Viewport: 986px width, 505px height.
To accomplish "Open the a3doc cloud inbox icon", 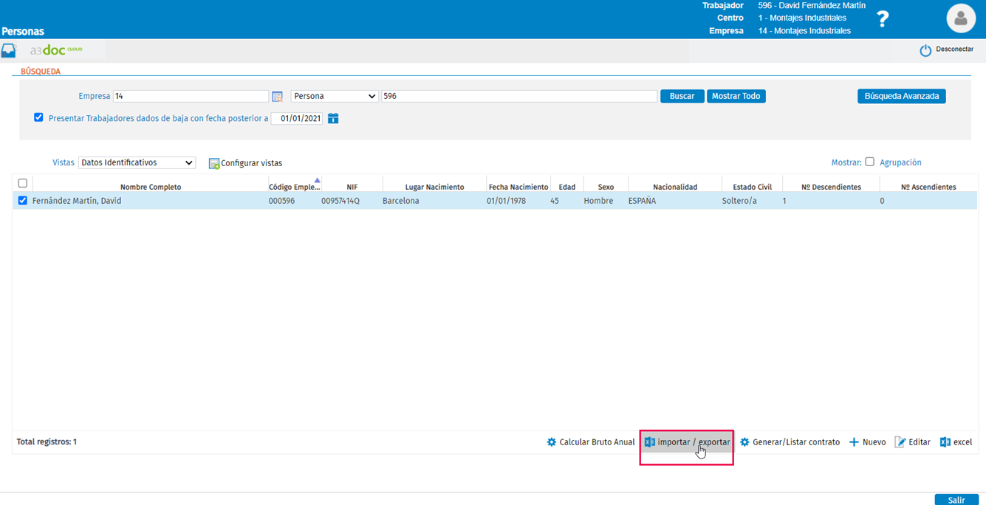I will pyautogui.click(x=9, y=51).
